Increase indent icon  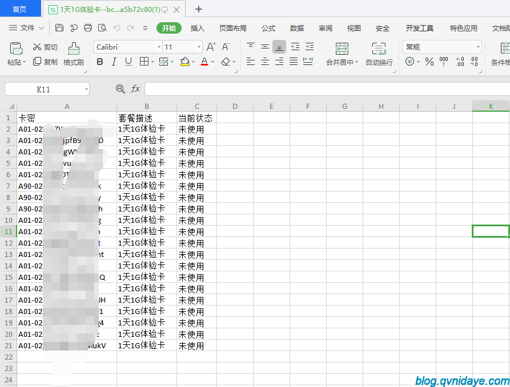310,47
